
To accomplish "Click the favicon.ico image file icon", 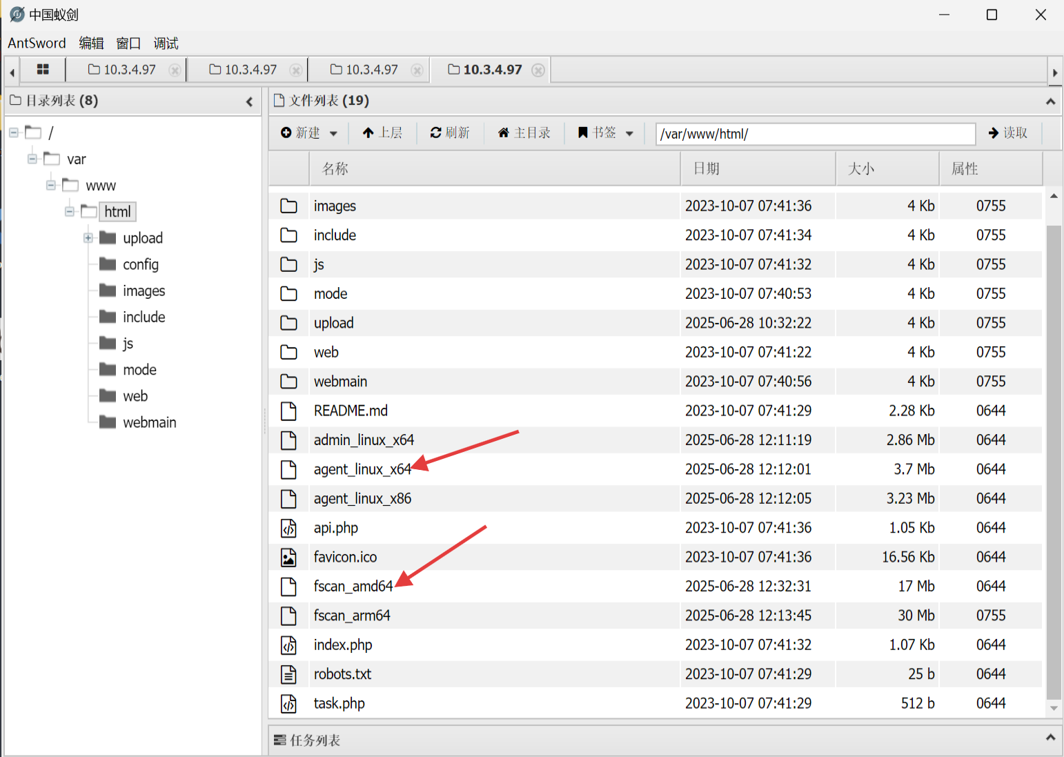I will pos(288,558).
